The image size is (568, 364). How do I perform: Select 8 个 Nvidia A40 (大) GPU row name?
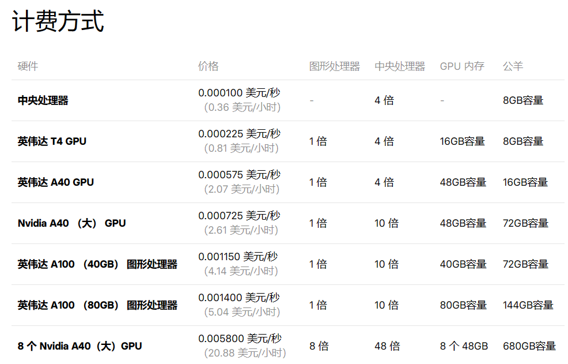coord(79,346)
